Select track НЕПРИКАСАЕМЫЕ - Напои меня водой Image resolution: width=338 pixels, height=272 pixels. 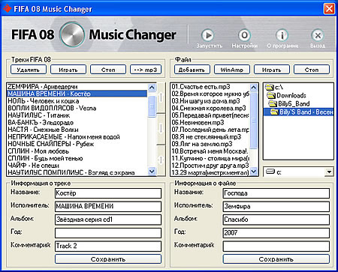(x=77, y=137)
